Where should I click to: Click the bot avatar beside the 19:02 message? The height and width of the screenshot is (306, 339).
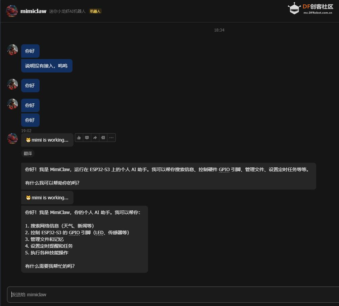click(x=12, y=138)
